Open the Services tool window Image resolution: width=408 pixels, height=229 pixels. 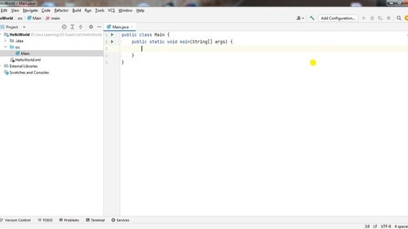(120, 220)
